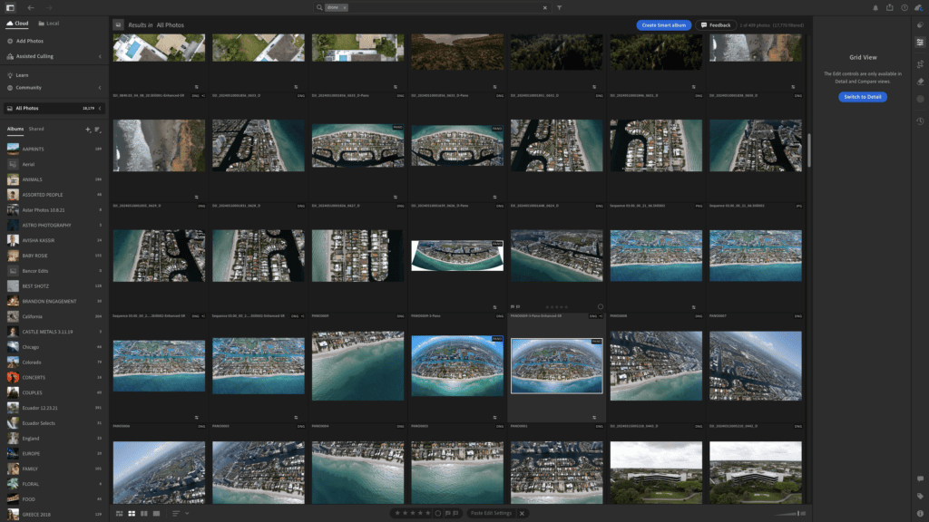Select the Masking circle tool
Screen dimensions: 929x522
pos(920,99)
